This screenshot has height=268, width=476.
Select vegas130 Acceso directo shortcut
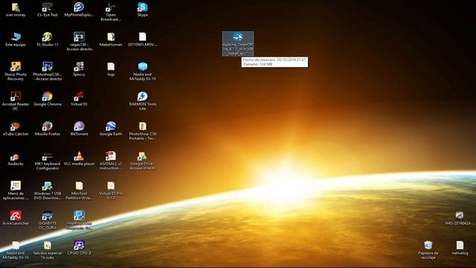pos(79,37)
